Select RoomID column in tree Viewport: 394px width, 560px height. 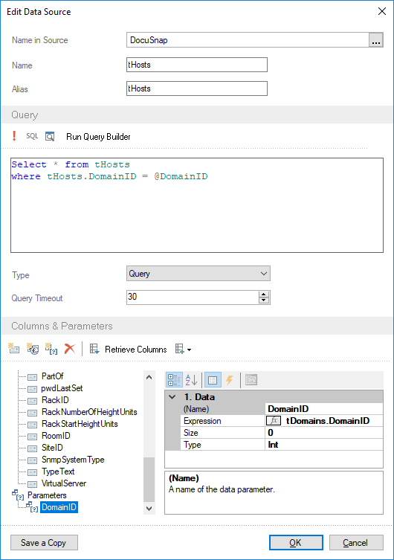(56, 436)
